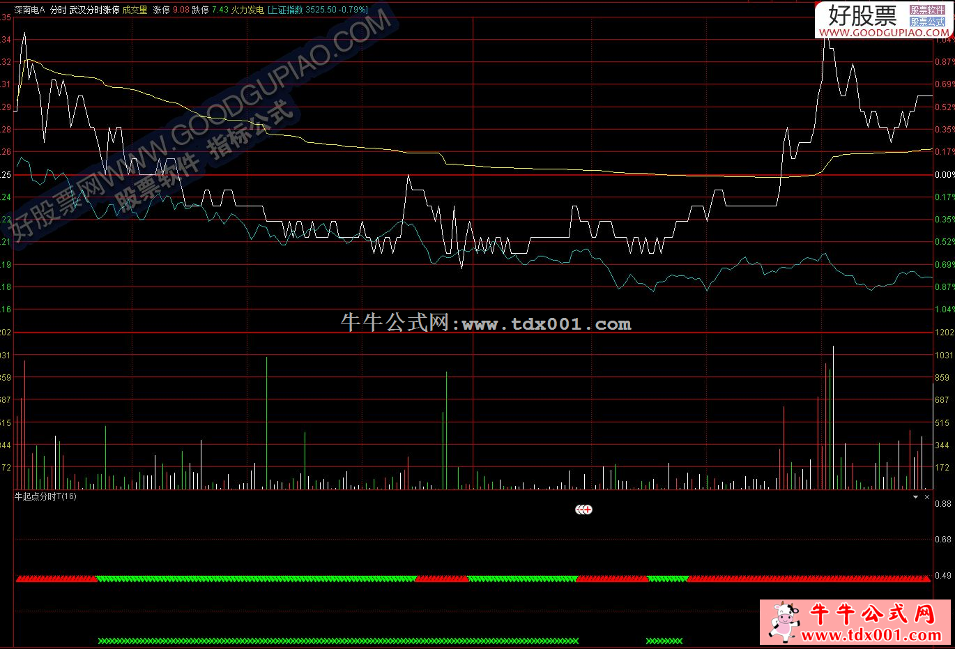Click the 火力发电 sector label
Screen dimensions: 955x649
[x=247, y=10]
